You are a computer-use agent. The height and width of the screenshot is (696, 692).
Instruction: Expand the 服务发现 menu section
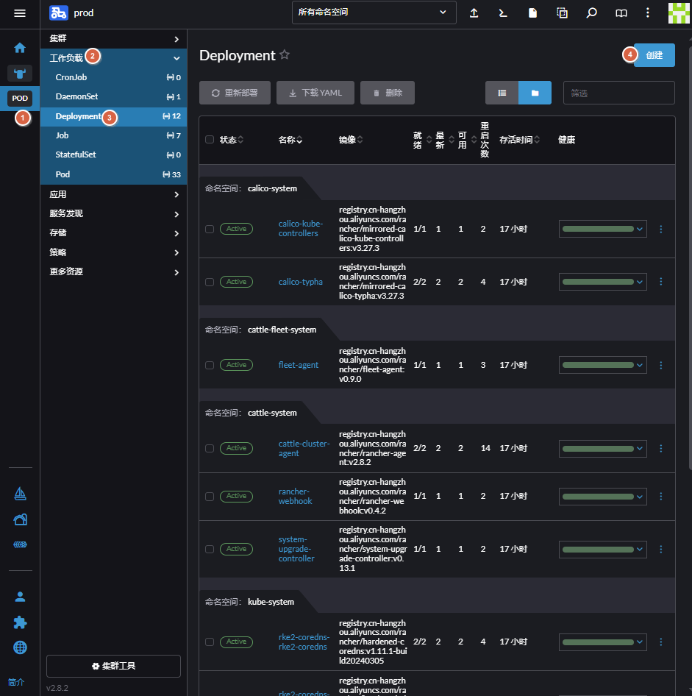pyautogui.click(x=113, y=213)
